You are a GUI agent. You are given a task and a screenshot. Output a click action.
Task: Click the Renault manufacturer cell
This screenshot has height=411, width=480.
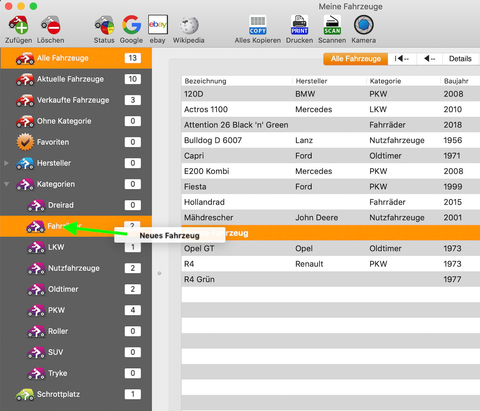pos(309,264)
